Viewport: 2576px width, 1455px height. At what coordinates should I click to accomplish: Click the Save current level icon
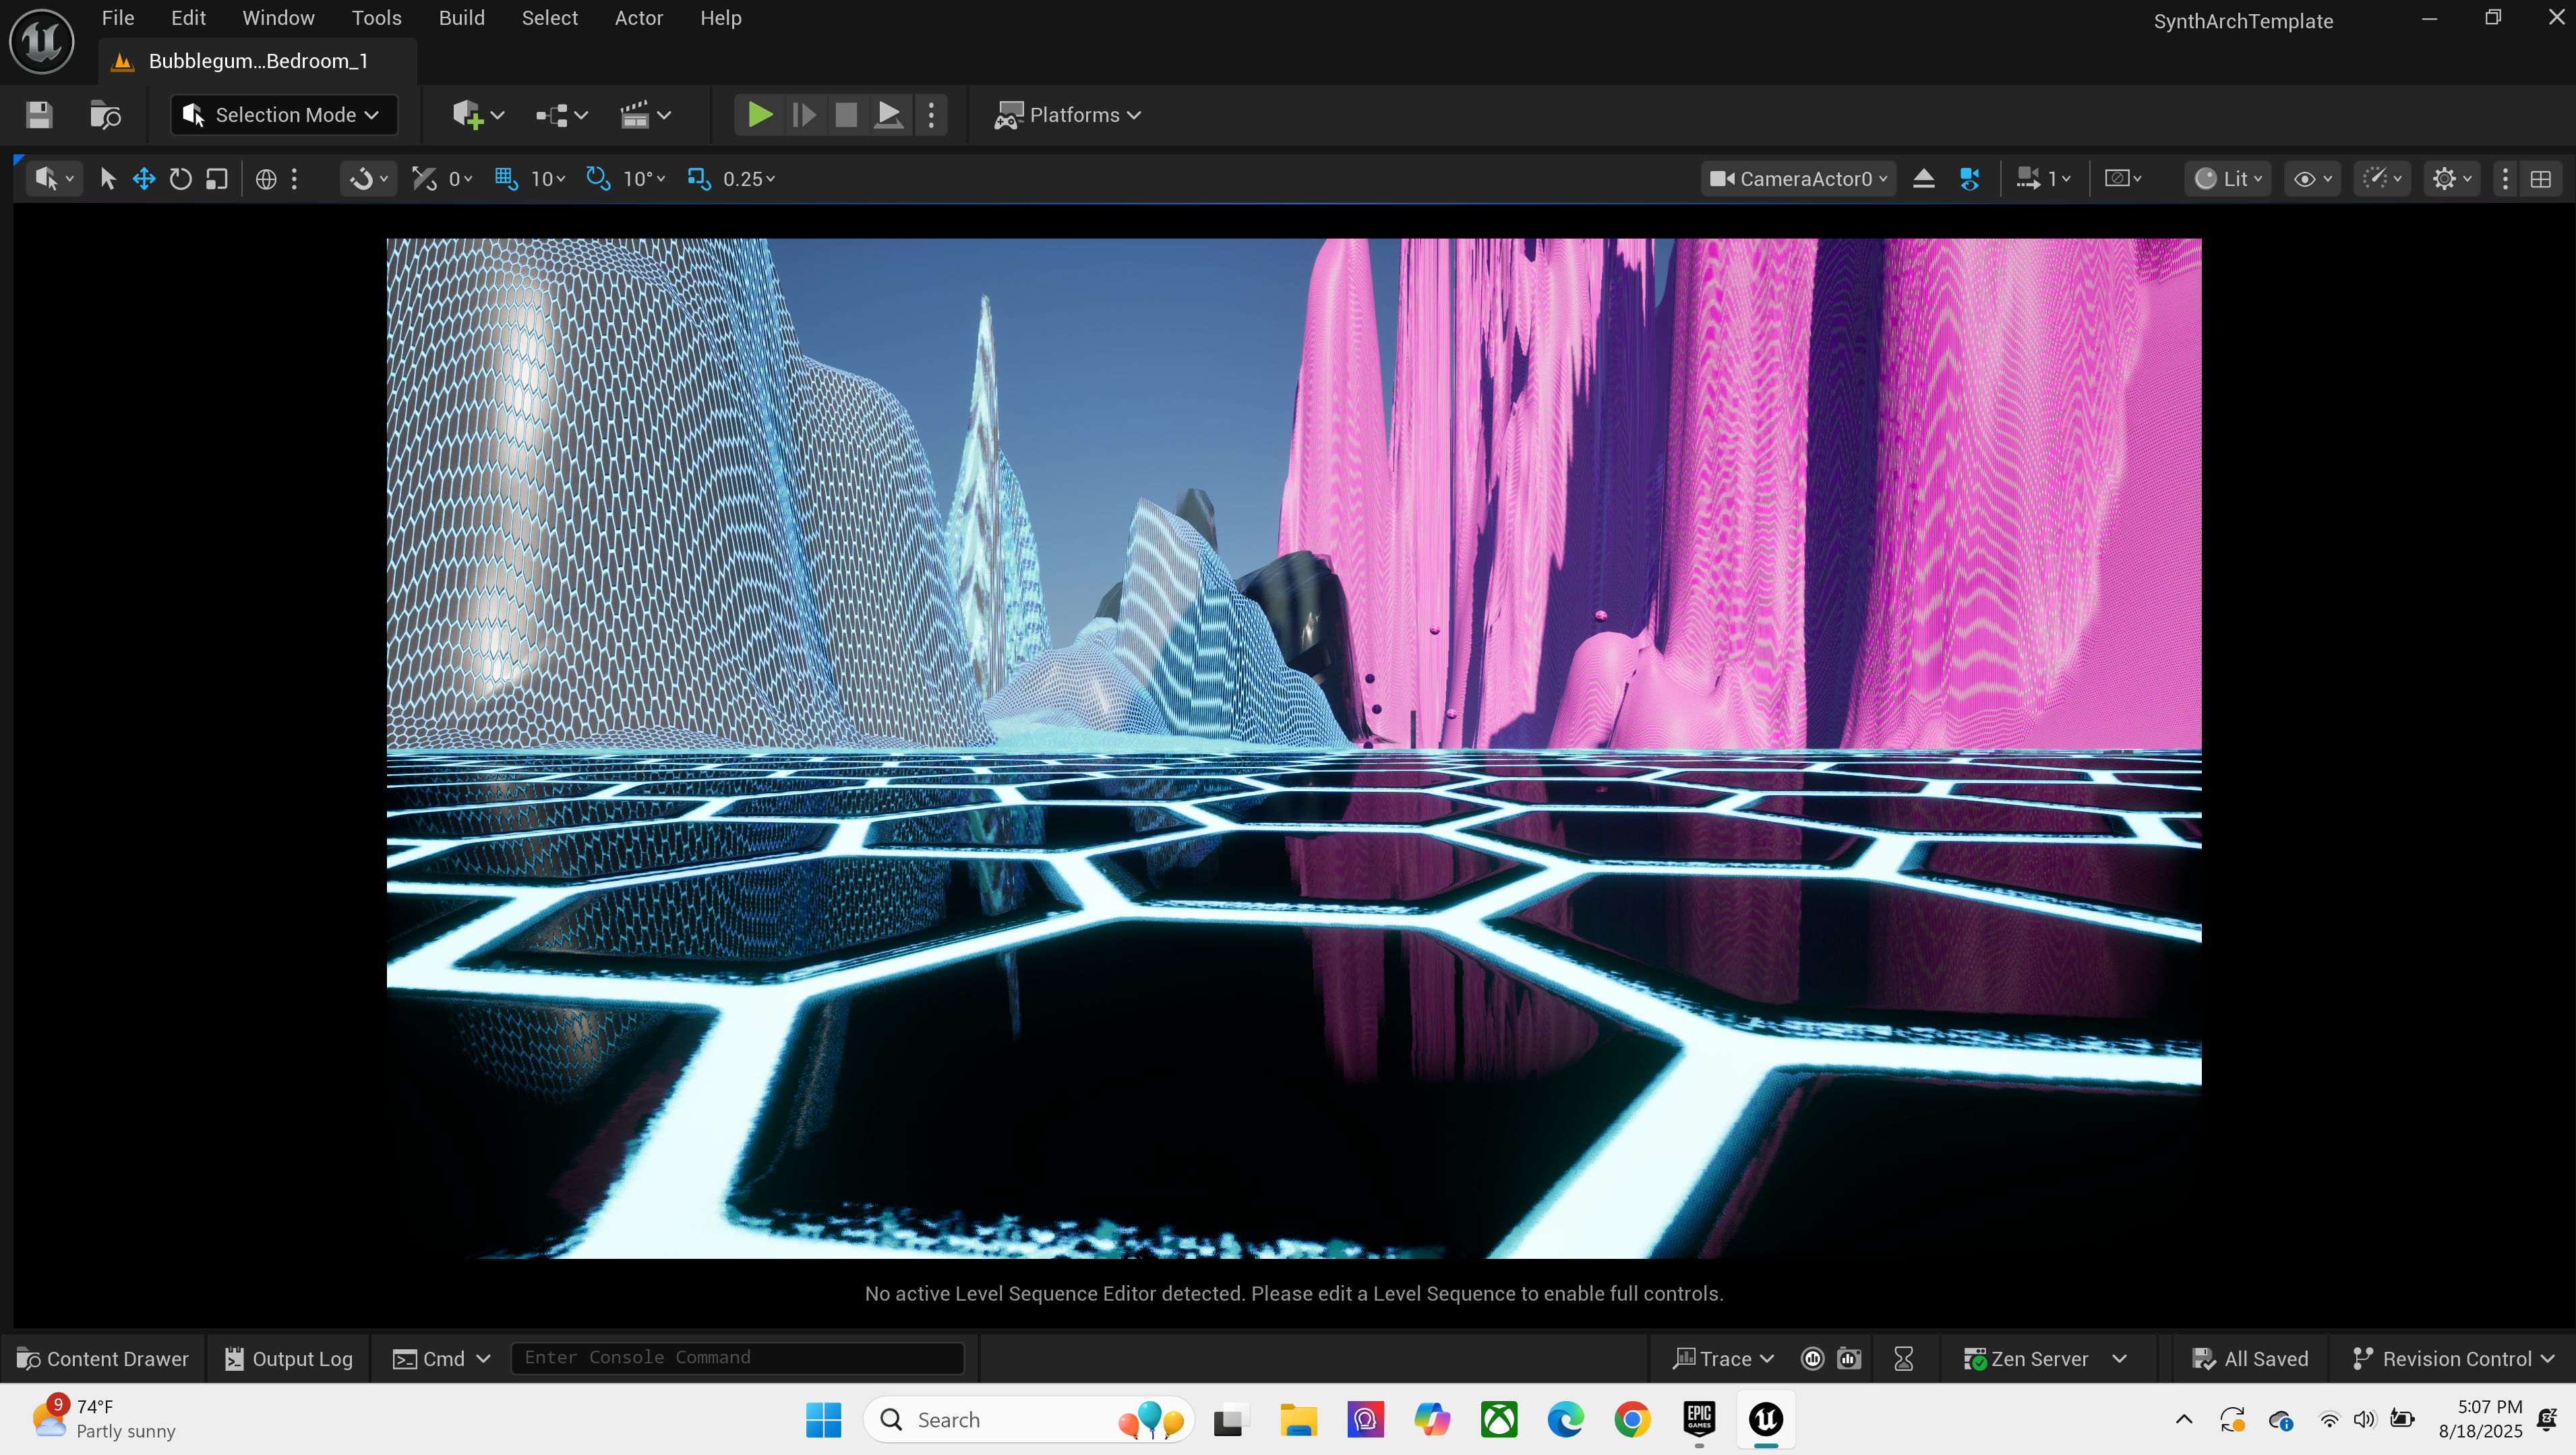click(39, 115)
